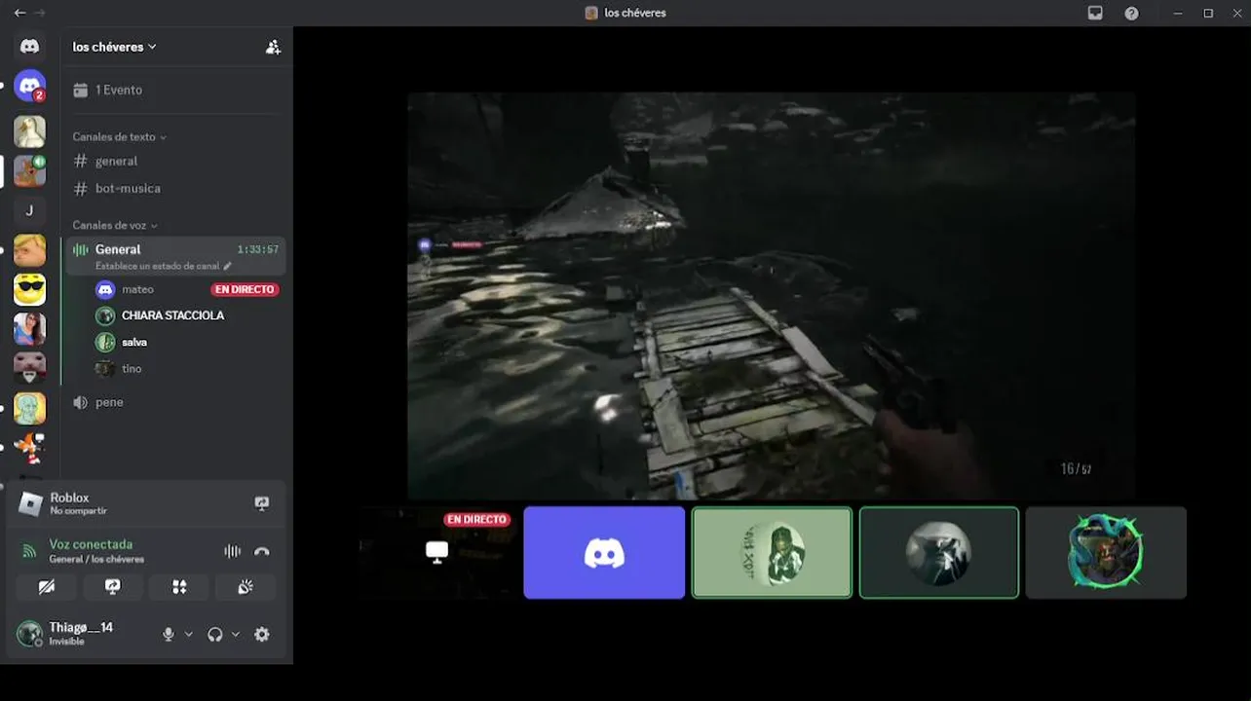Click the Voz conectada status link
This screenshot has height=701, width=1251.
pyautogui.click(x=91, y=544)
